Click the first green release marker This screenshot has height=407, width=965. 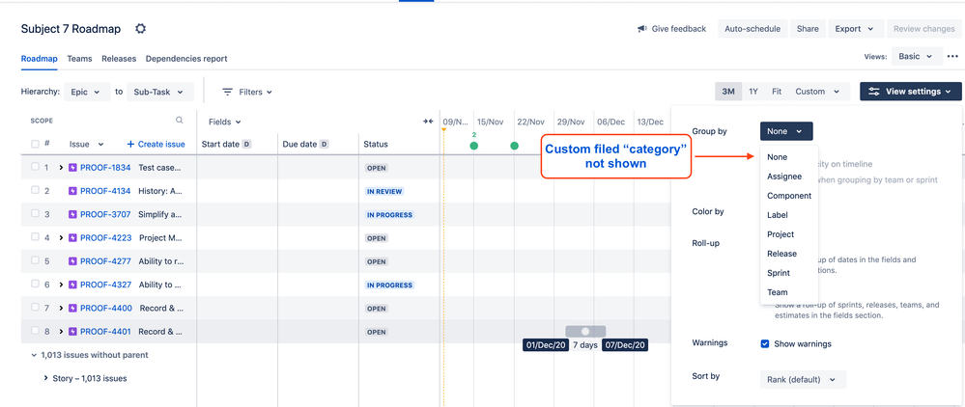tap(474, 146)
